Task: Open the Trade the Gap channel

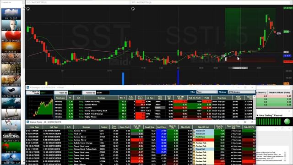Action: (x=11, y=159)
